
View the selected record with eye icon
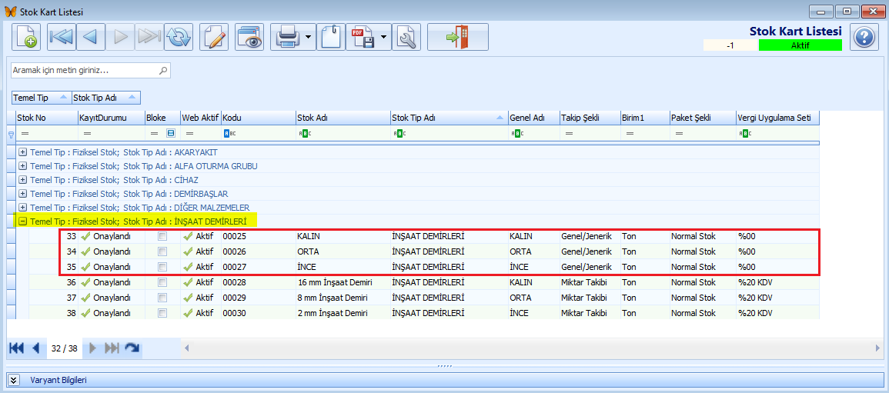click(x=249, y=38)
